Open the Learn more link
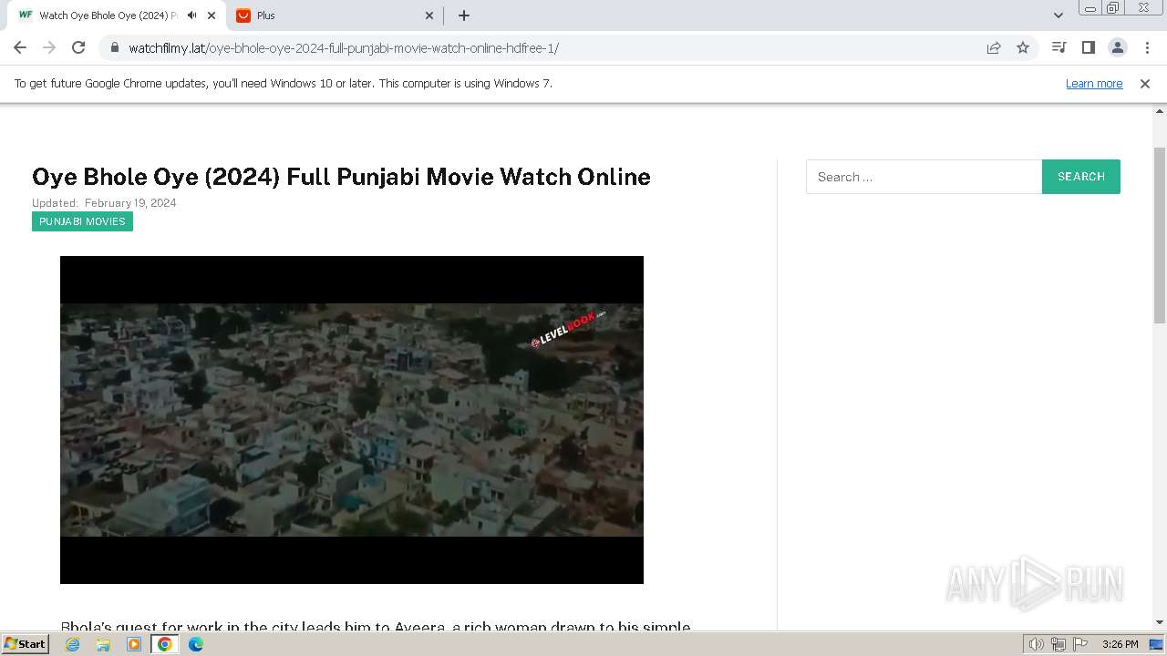Viewport: 1167px width, 656px height. point(1094,84)
